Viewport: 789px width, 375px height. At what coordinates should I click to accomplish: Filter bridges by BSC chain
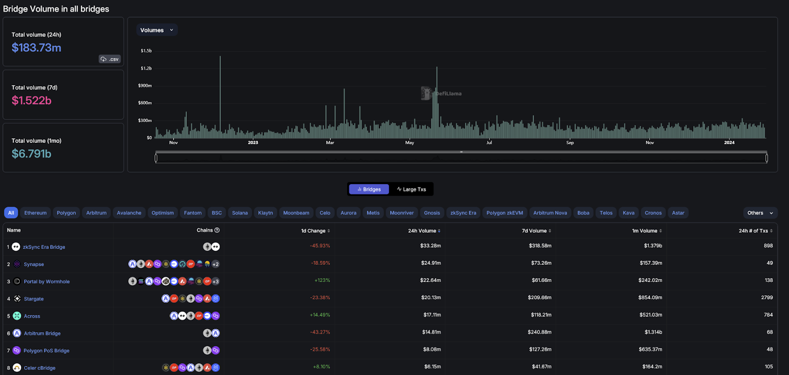tap(217, 213)
